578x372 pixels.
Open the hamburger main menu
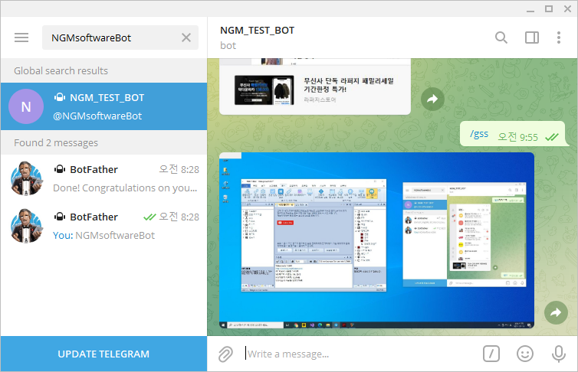point(21,38)
